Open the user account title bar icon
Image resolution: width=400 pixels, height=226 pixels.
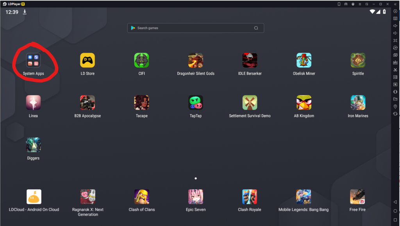(x=353, y=4)
